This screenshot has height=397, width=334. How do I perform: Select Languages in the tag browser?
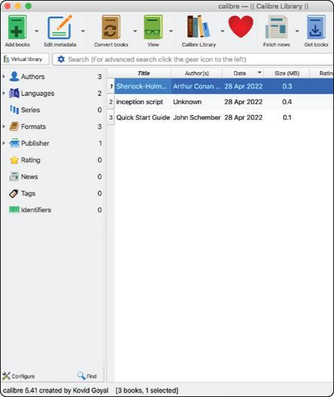coord(37,93)
